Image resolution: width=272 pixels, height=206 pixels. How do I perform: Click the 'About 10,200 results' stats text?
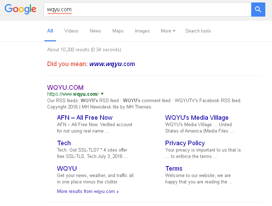pyautogui.click(x=84, y=50)
